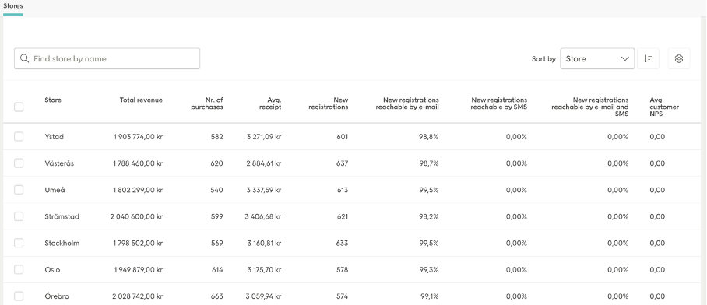Image resolution: width=707 pixels, height=305 pixels.
Task: Open table settings gear icon
Action: tap(679, 58)
